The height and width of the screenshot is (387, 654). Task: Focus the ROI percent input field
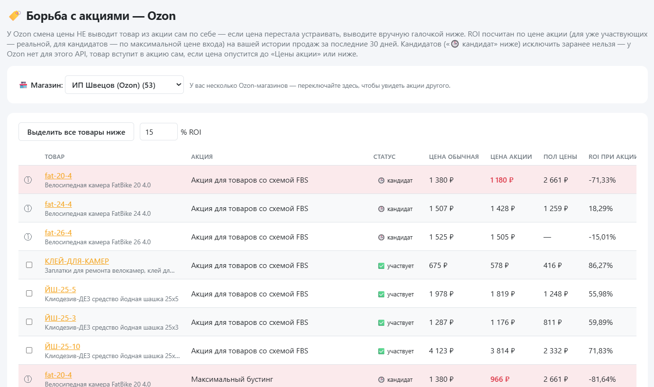(x=159, y=132)
